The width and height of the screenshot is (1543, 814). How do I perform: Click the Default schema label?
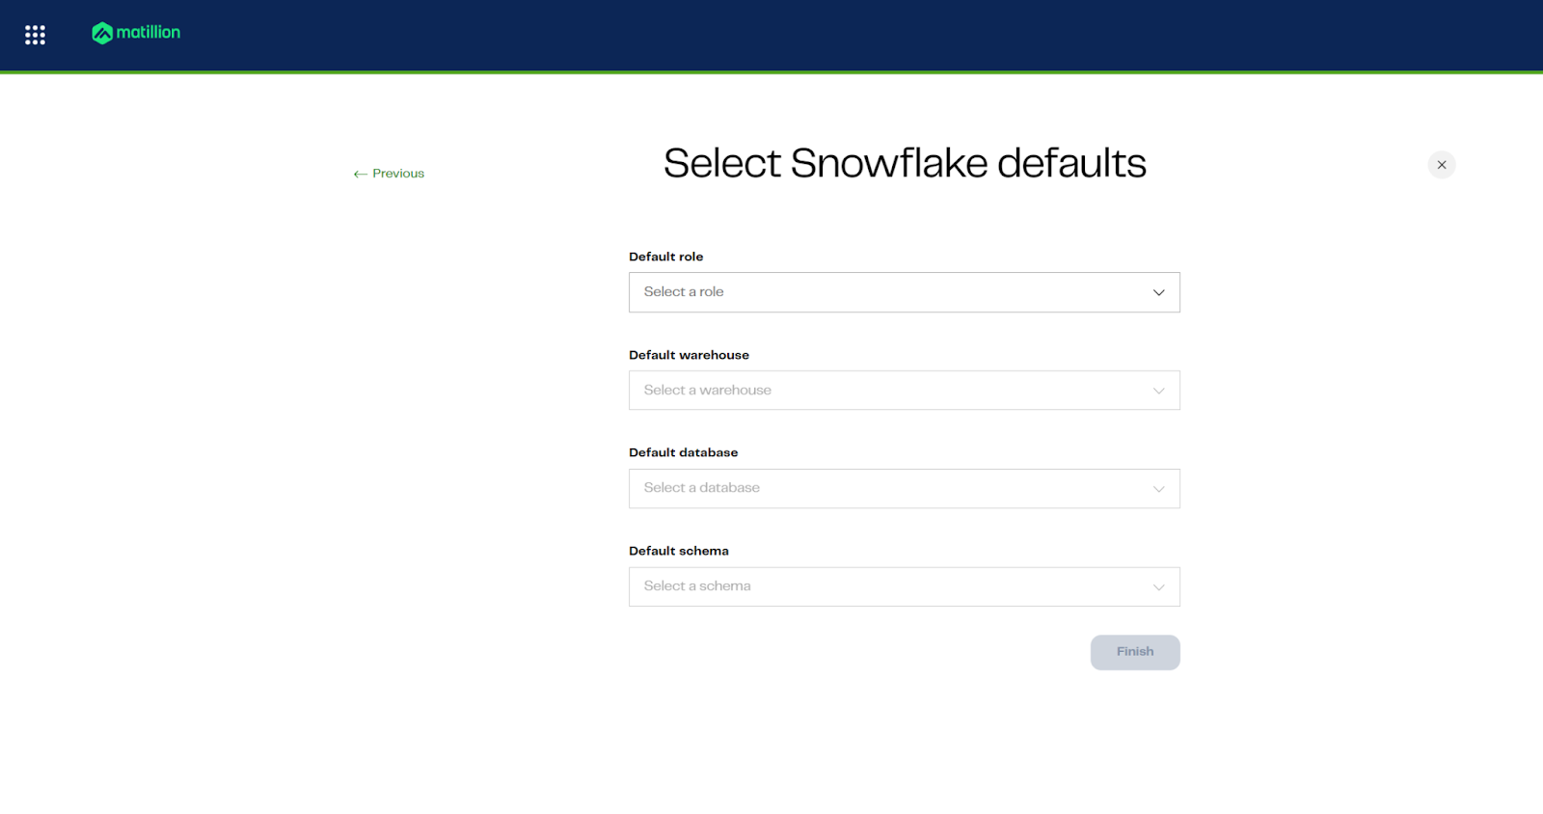coord(678,551)
